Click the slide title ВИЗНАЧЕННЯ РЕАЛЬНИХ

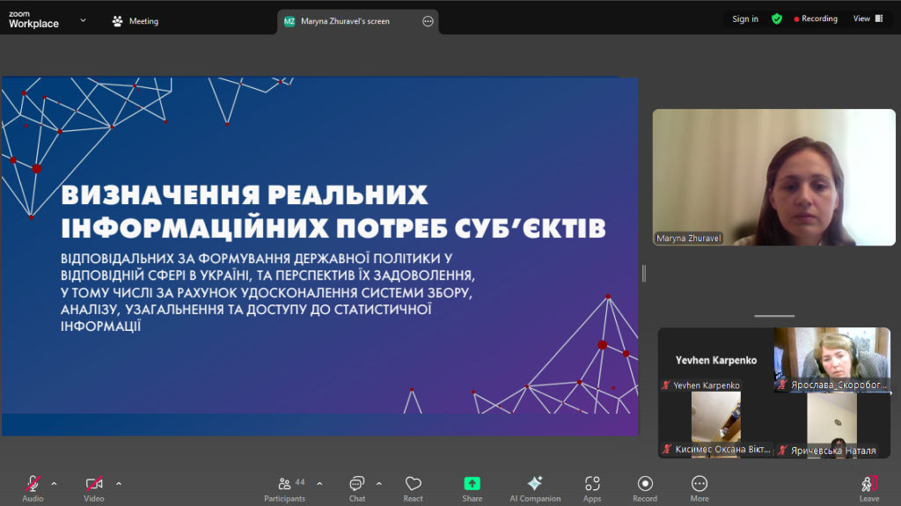tap(245, 195)
